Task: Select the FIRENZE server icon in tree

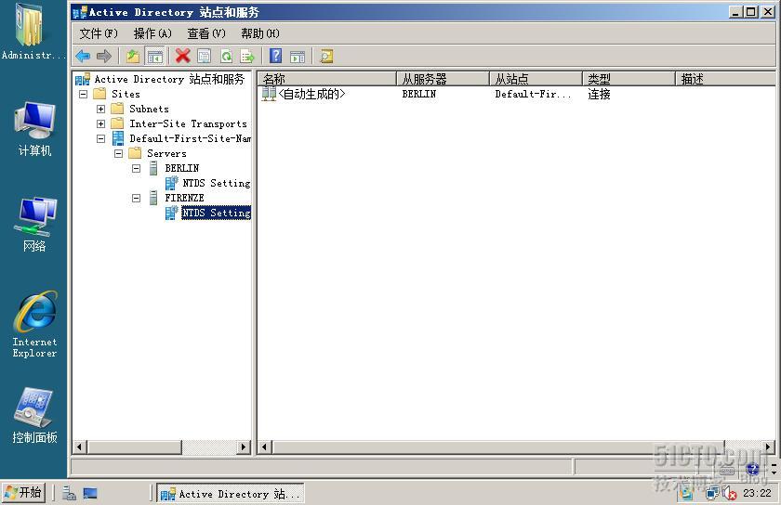Action: 154,198
